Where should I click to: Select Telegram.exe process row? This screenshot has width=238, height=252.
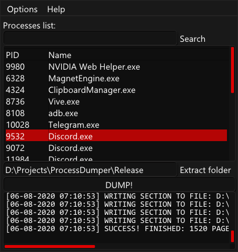116,125
